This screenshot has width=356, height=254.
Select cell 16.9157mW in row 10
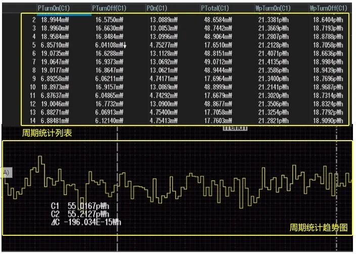coord(109,87)
